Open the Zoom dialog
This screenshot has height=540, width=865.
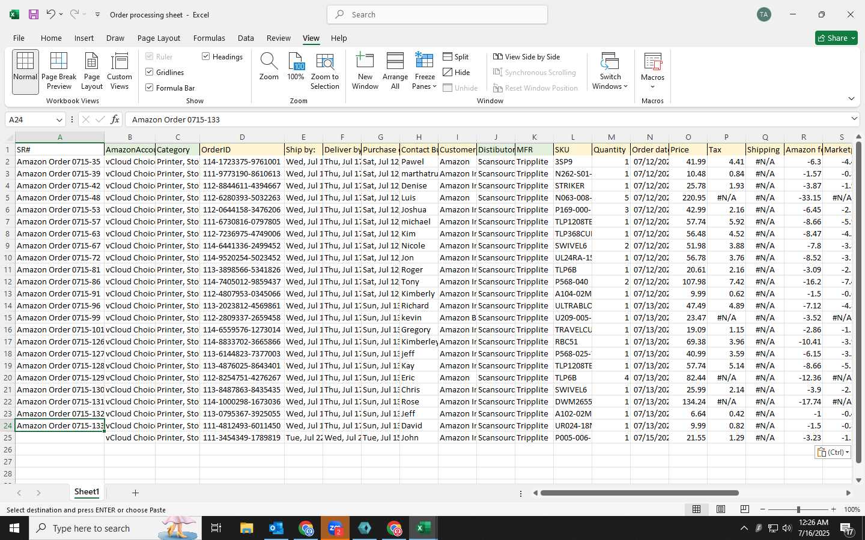click(x=269, y=67)
